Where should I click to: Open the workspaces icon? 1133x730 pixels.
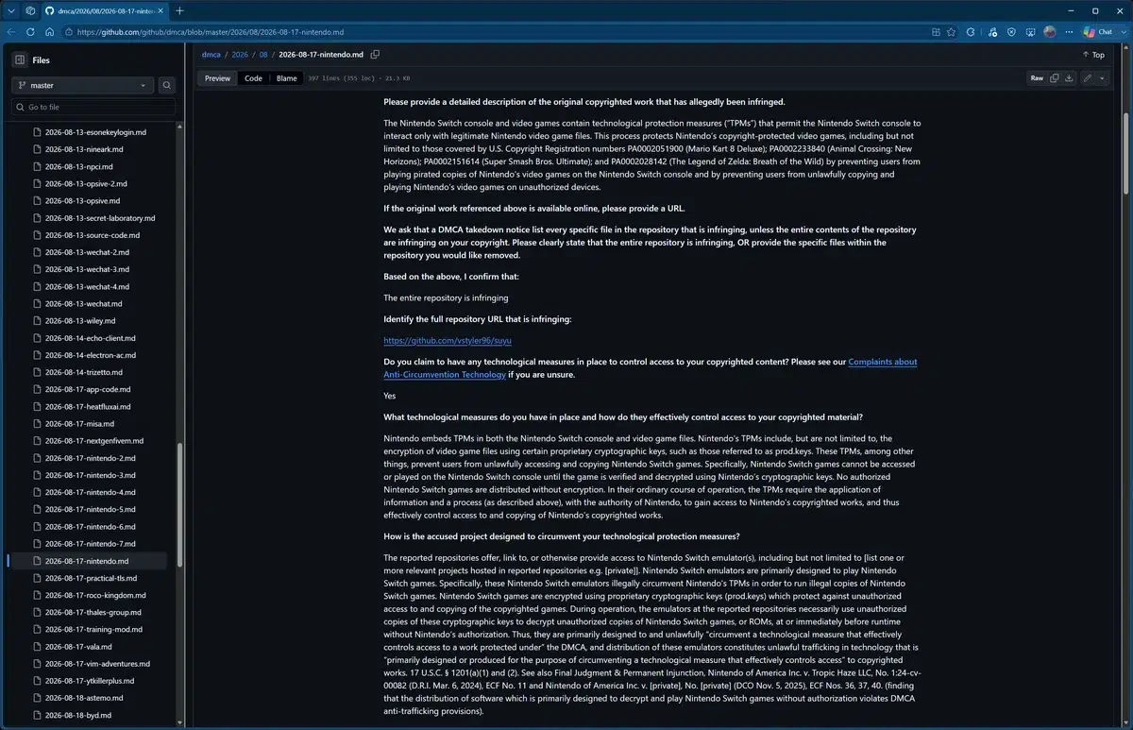(30, 10)
